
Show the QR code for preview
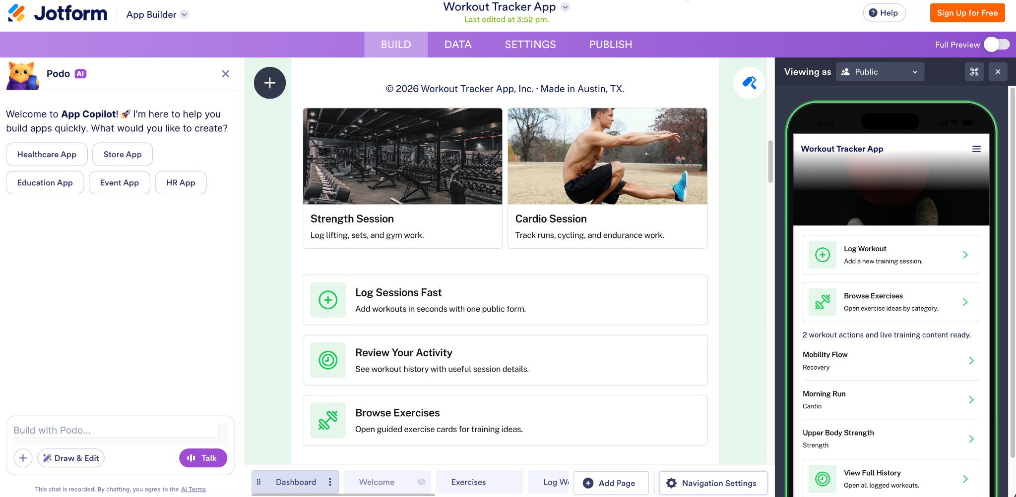pyautogui.click(x=974, y=72)
